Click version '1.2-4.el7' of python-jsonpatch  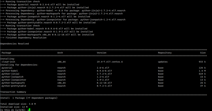[x=103, y=77]
